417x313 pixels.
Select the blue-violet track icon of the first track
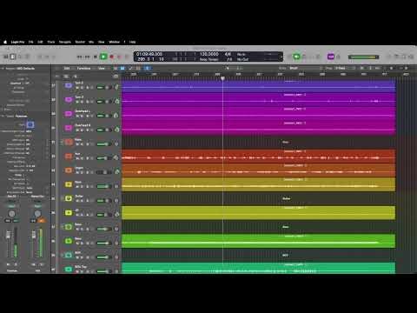pos(69,85)
